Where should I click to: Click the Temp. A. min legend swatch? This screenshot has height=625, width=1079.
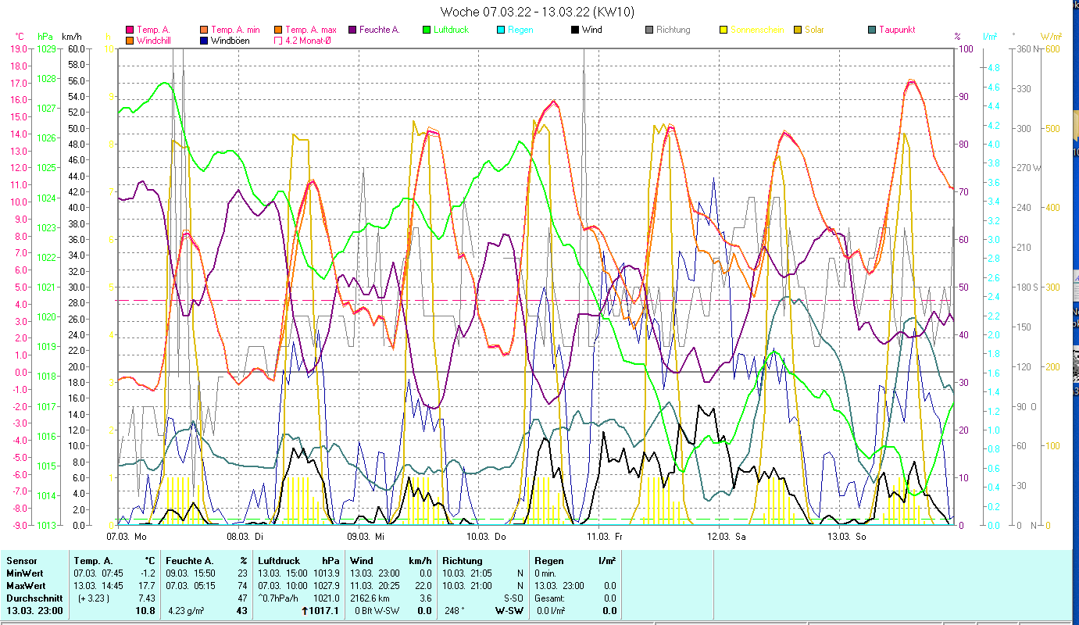[x=204, y=30]
